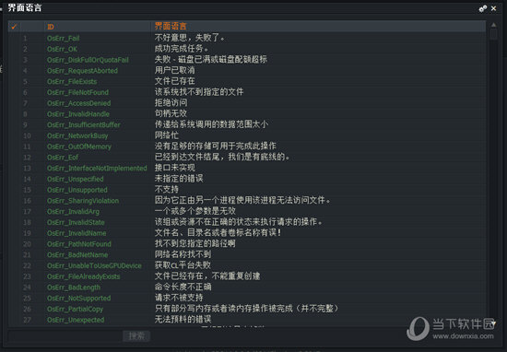Select the OsErr_InvalidName ID cell
The image size is (507, 352).
click(77, 233)
